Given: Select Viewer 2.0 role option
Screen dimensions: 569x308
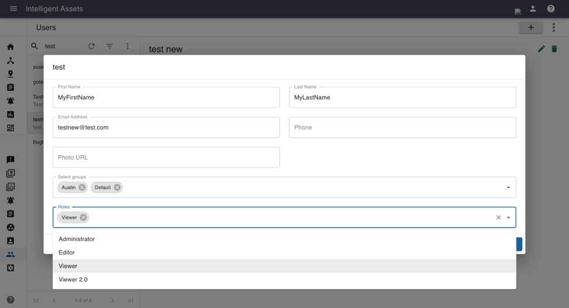Looking at the screenshot, I should point(73,279).
